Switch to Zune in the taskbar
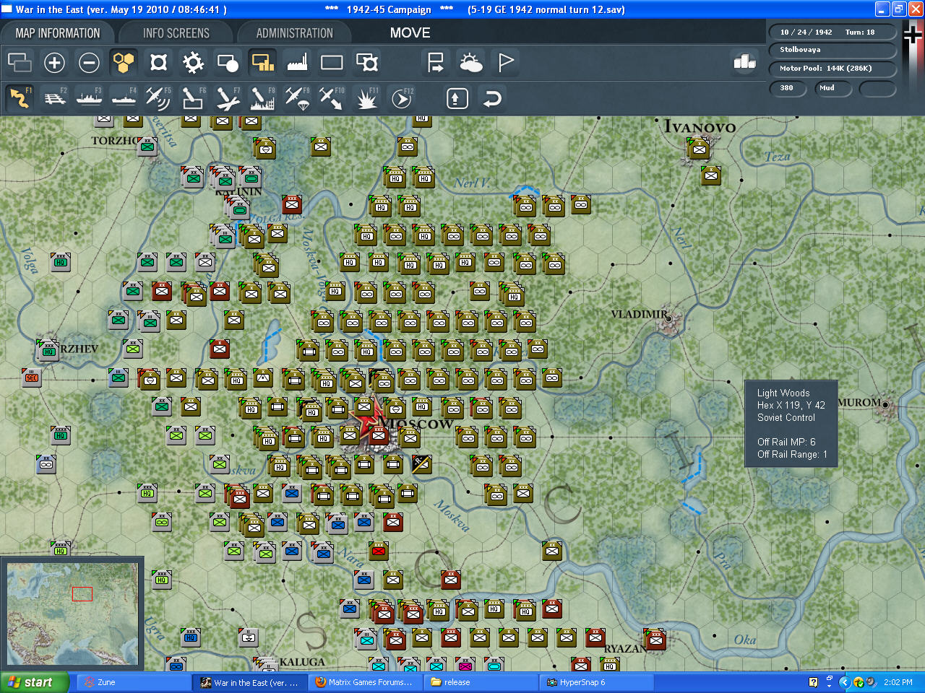 point(134,682)
